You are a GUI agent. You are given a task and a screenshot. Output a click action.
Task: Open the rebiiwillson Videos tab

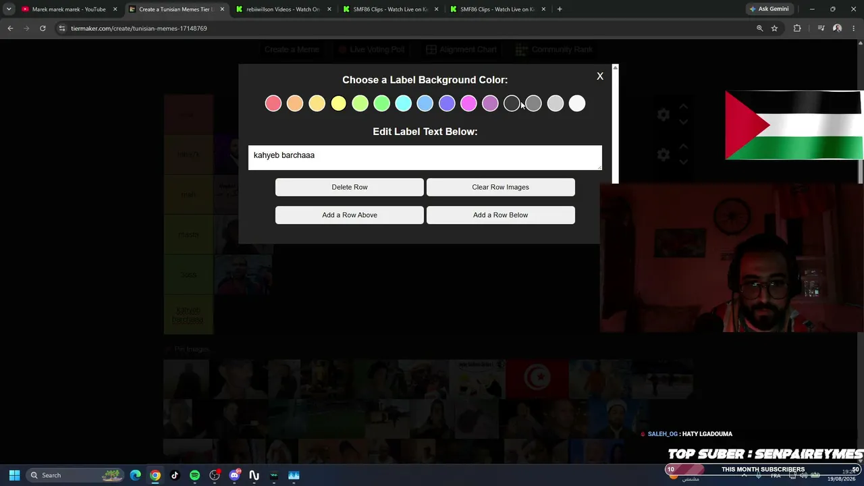(283, 9)
